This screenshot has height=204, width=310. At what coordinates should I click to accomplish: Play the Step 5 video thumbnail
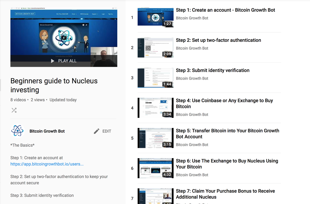click(x=155, y=138)
